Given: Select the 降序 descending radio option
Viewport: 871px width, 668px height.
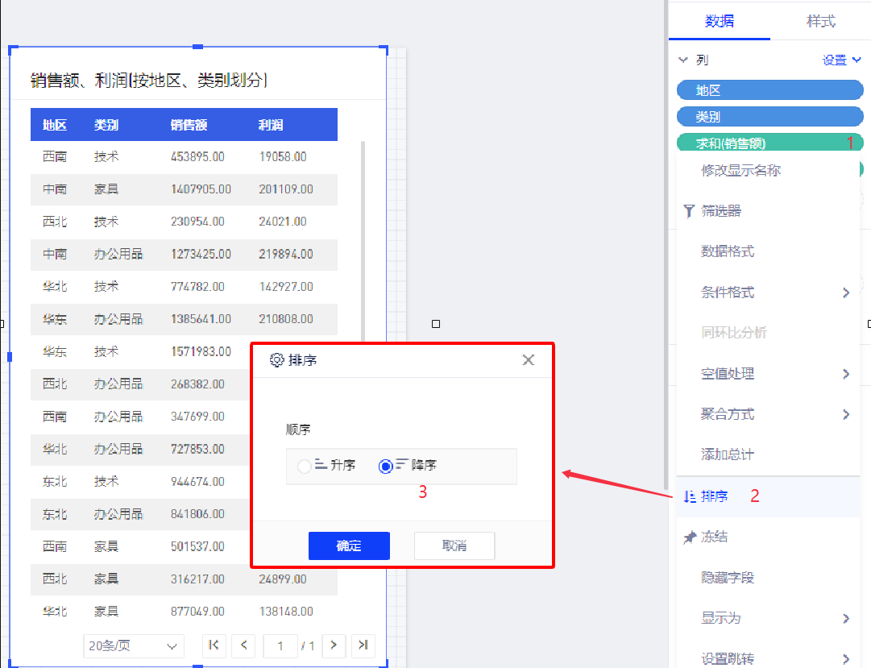Looking at the screenshot, I should click(386, 466).
